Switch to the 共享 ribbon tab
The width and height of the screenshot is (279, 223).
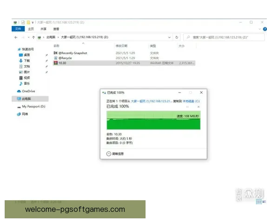coord(43,29)
